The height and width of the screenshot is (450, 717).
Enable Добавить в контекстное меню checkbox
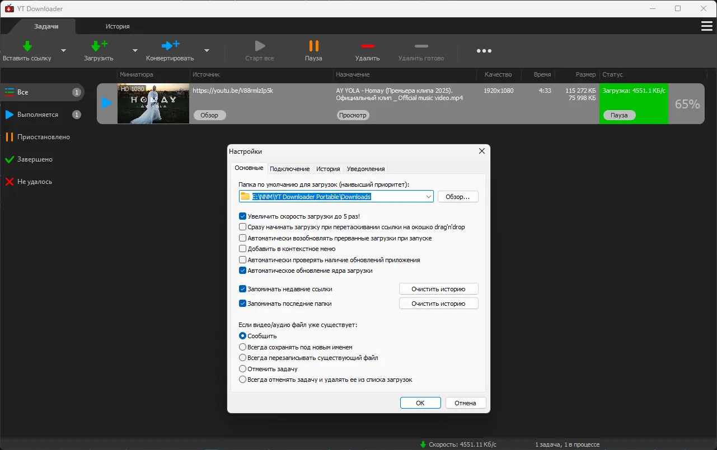click(x=242, y=249)
